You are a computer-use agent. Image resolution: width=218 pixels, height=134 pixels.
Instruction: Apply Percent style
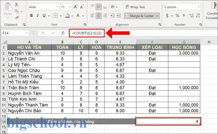[177, 15]
